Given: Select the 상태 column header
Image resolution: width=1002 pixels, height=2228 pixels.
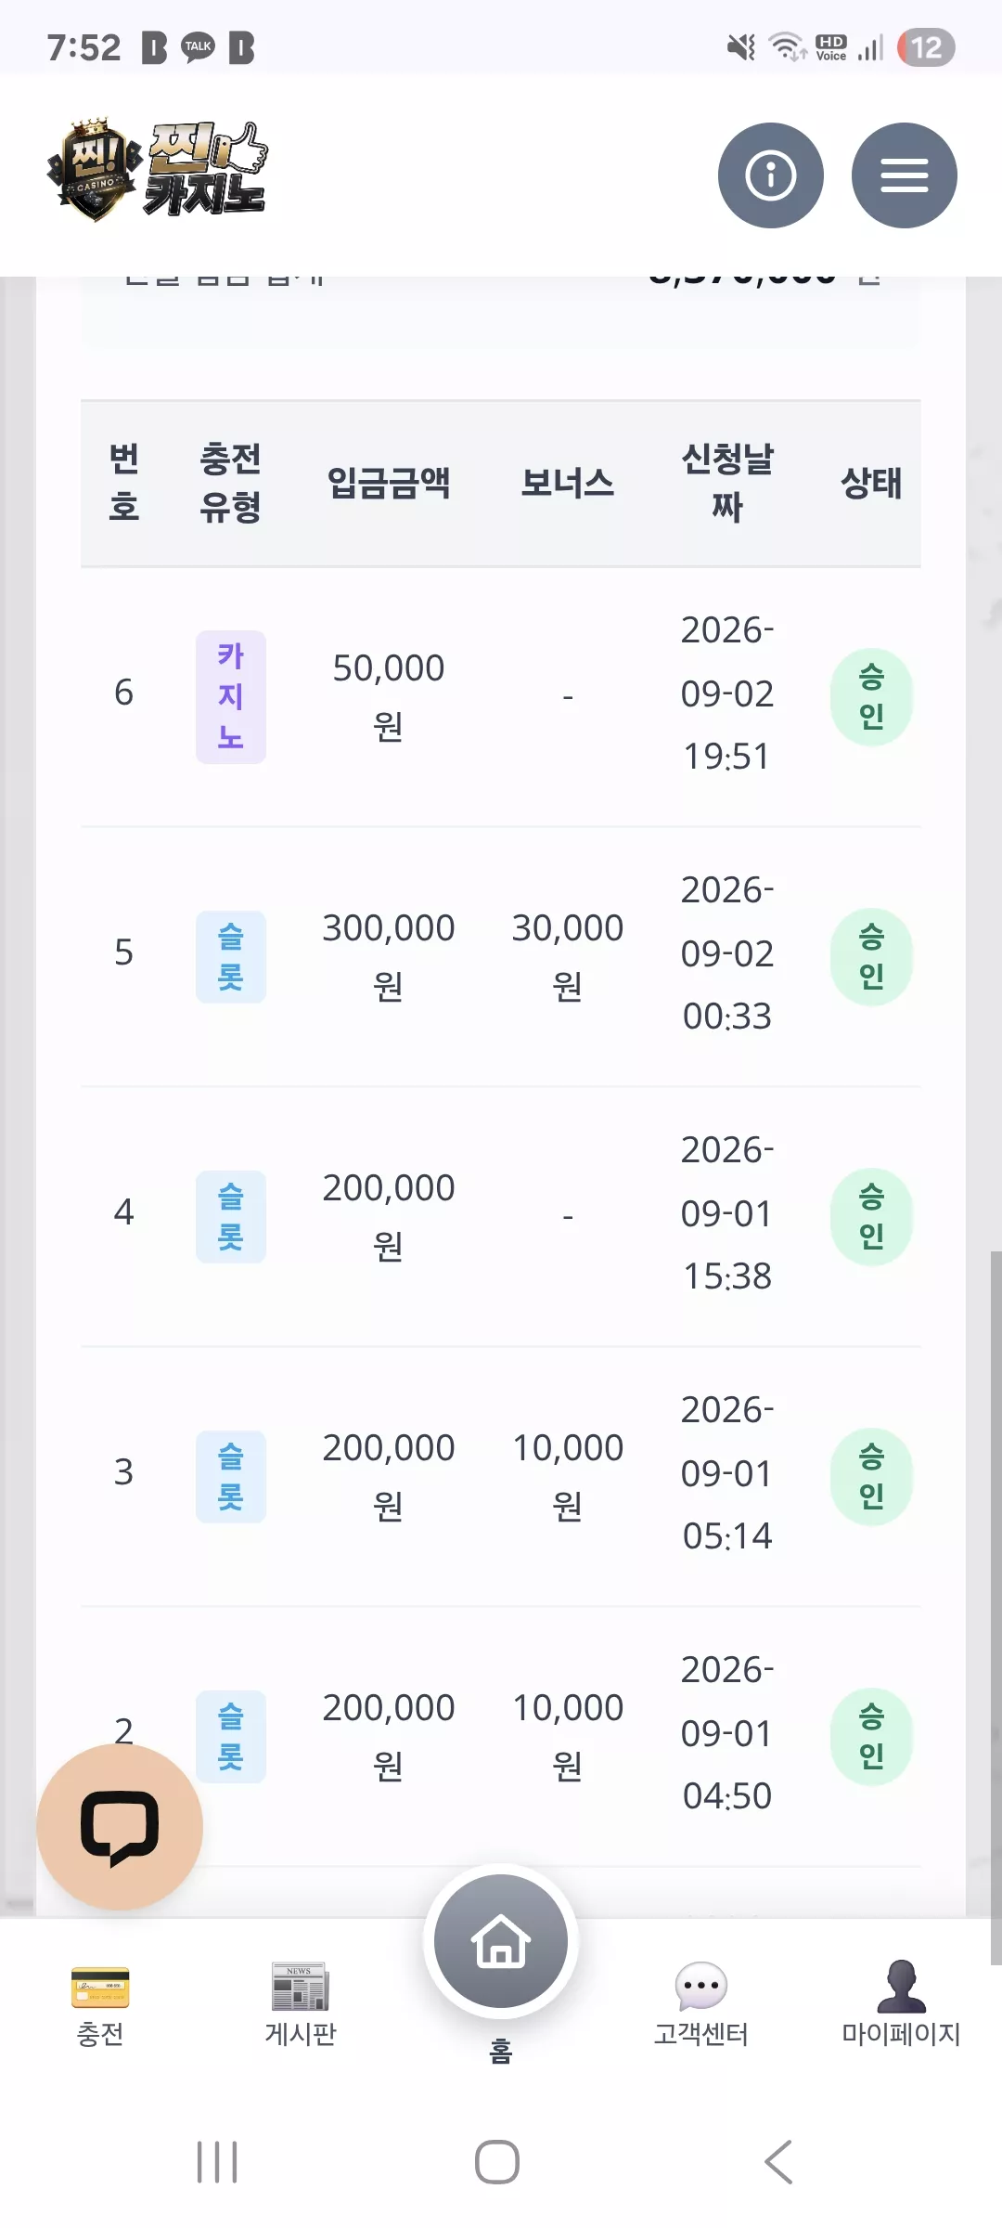Looking at the screenshot, I should [871, 483].
